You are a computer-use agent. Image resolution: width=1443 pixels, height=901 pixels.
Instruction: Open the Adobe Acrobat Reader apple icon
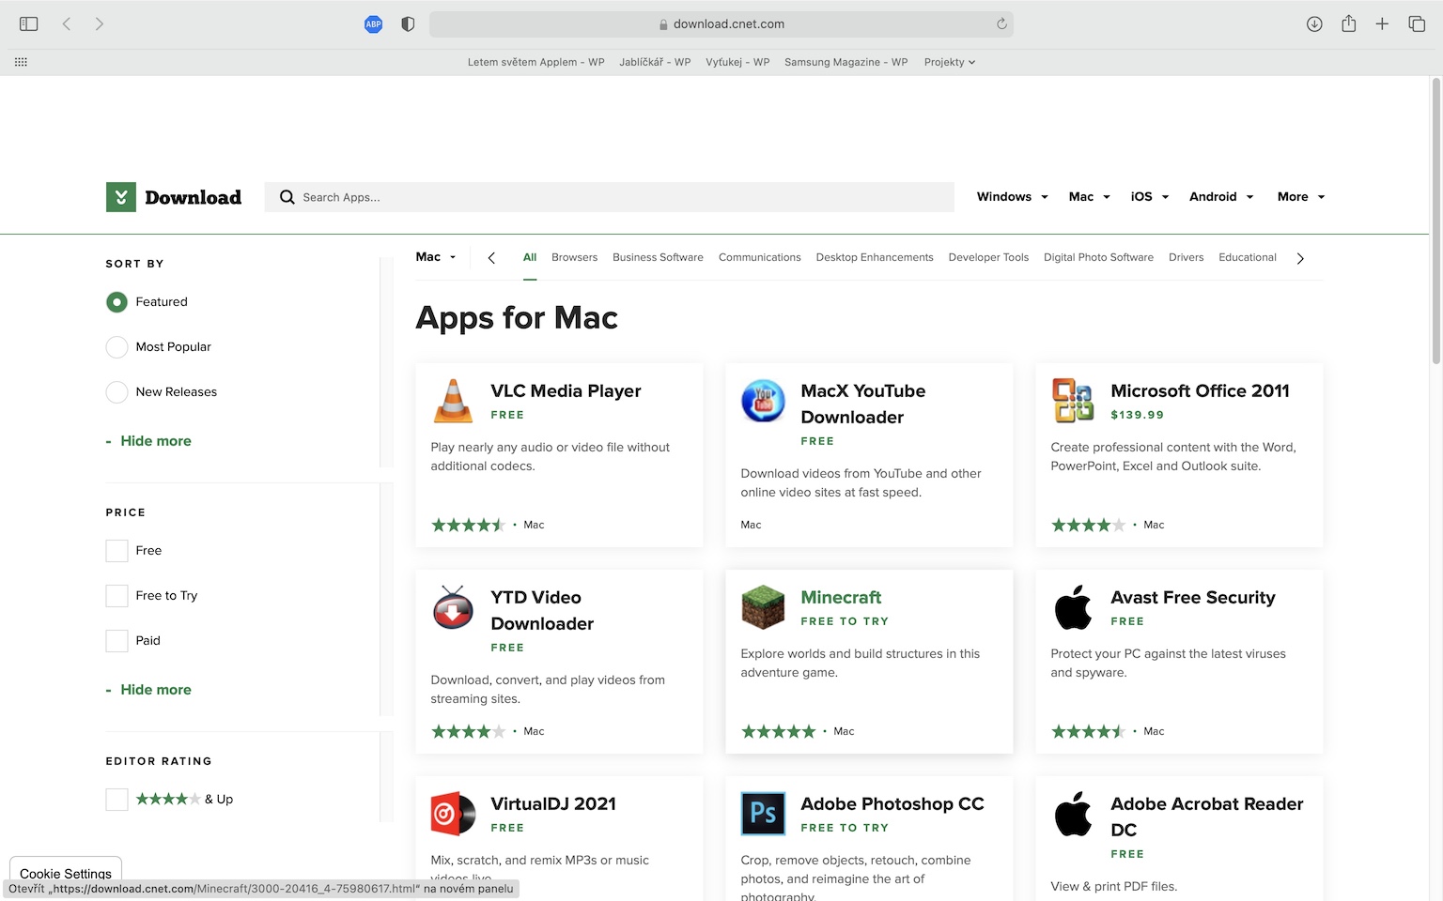(x=1073, y=814)
